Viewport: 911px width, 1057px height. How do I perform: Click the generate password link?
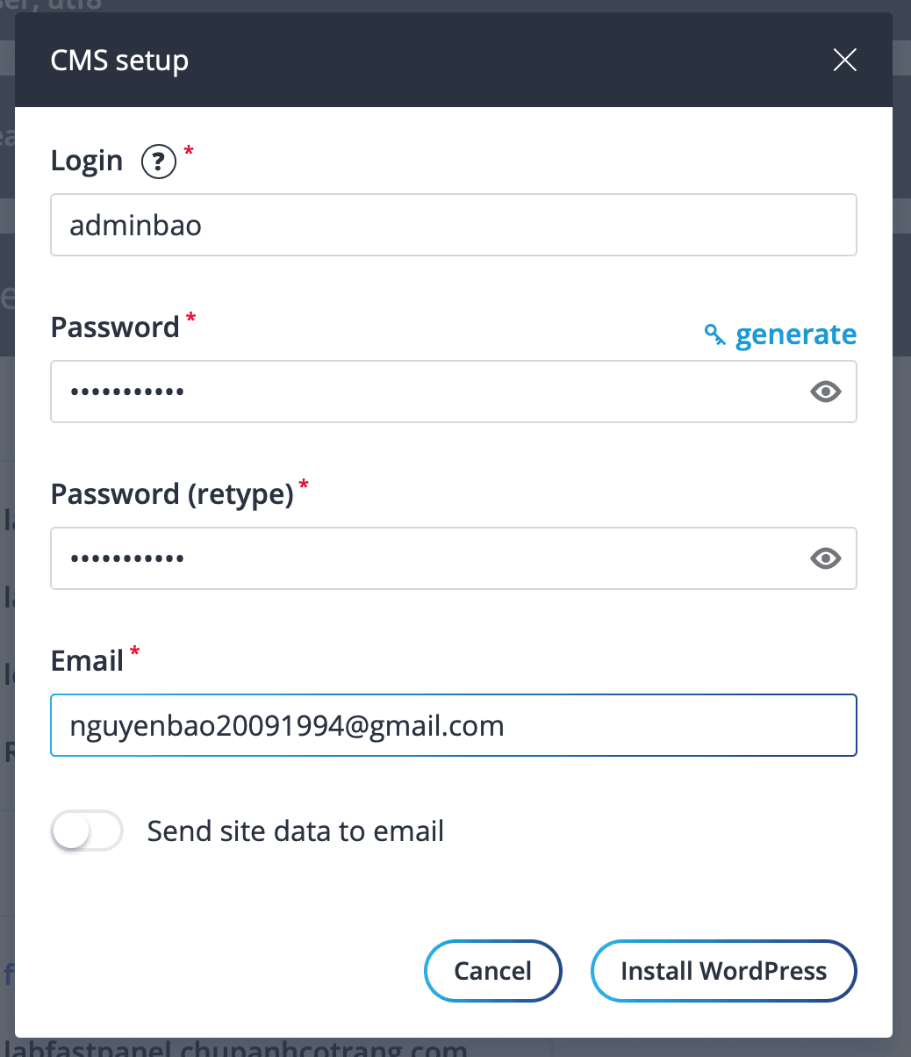point(795,334)
